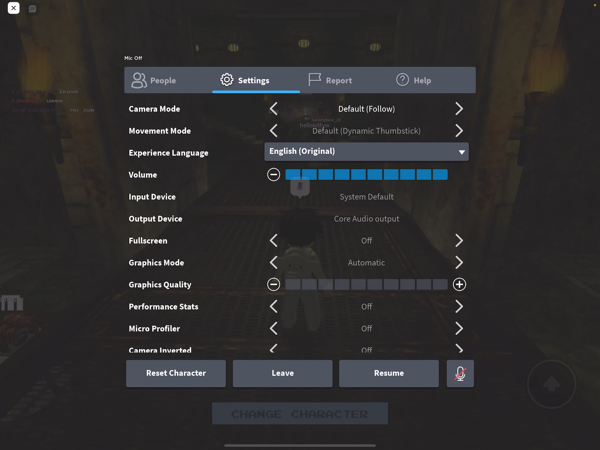Click the Mic Off status label

pos(133,58)
